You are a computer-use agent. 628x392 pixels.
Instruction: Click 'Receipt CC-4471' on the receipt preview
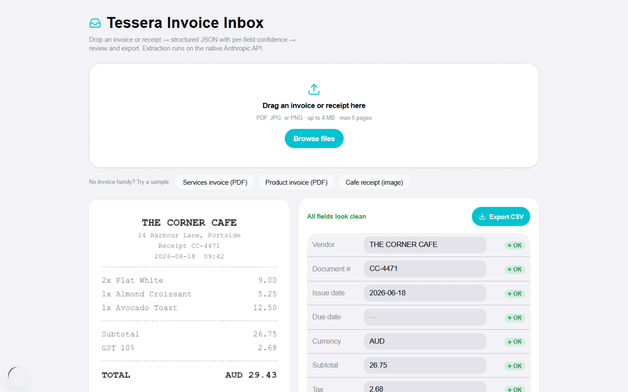(x=189, y=246)
